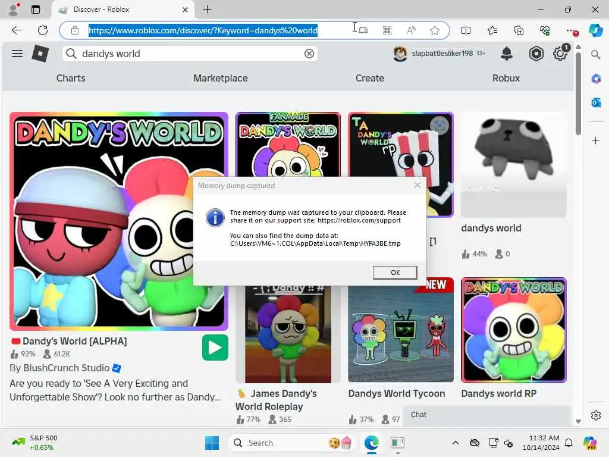
Task: Open James Dandy's World Roleplay thumbnail
Action: (x=288, y=334)
